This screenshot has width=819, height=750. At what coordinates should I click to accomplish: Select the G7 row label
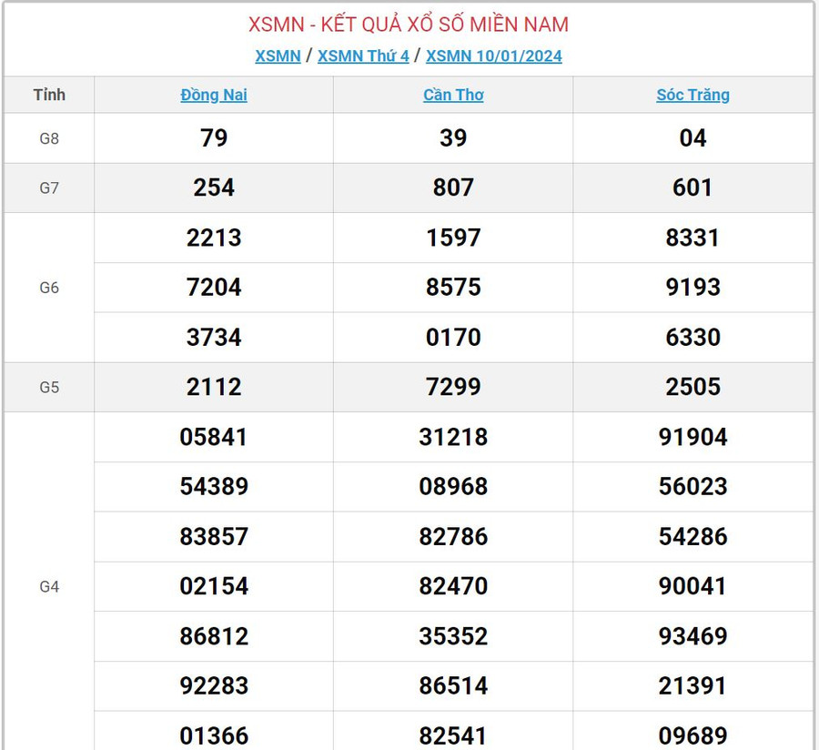point(49,188)
